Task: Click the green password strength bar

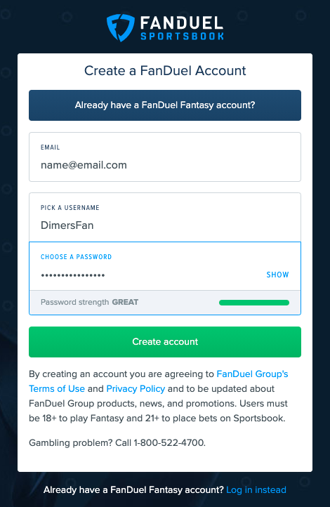Action: click(254, 303)
